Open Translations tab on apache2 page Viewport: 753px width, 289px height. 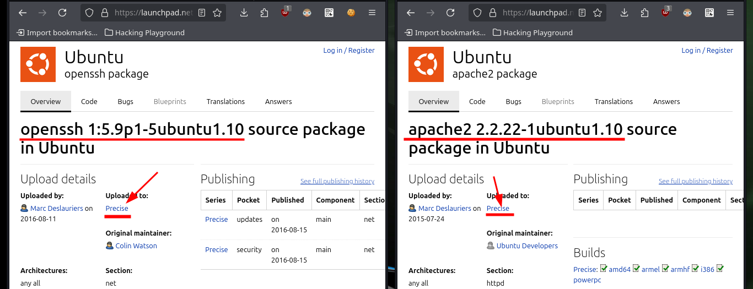pyautogui.click(x=614, y=101)
